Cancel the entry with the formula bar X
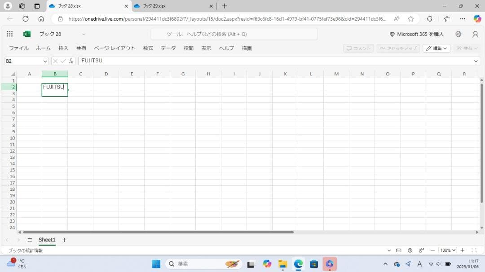Image resolution: width=485 pixels, height=272 pixels. click(55, 61)
